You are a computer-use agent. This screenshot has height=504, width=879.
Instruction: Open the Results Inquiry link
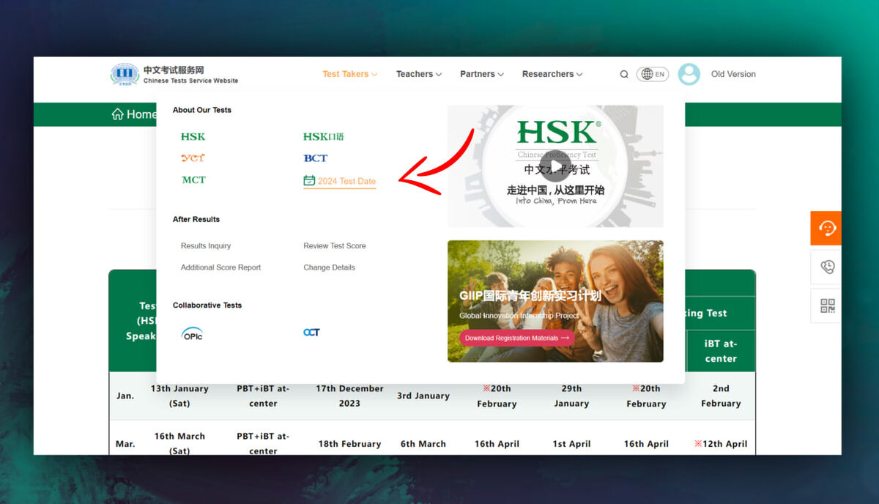click(206, 246)
